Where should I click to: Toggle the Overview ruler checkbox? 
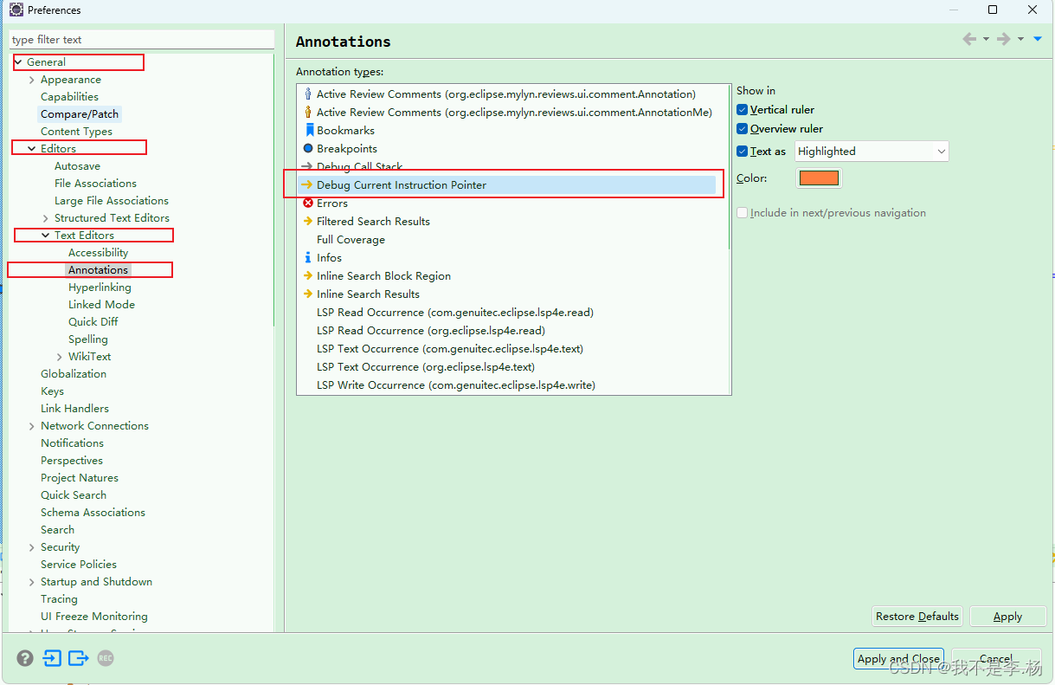(742, 129)
